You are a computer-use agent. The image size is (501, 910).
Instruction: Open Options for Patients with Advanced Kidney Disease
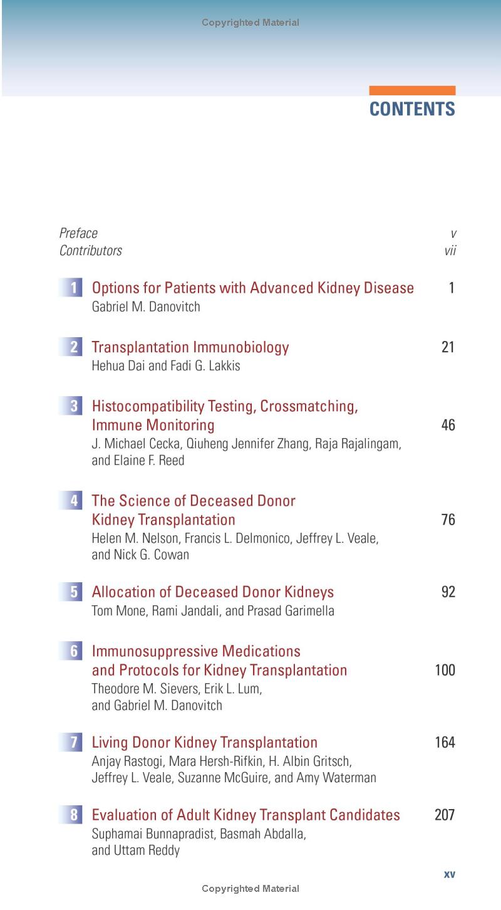(252, 288)
